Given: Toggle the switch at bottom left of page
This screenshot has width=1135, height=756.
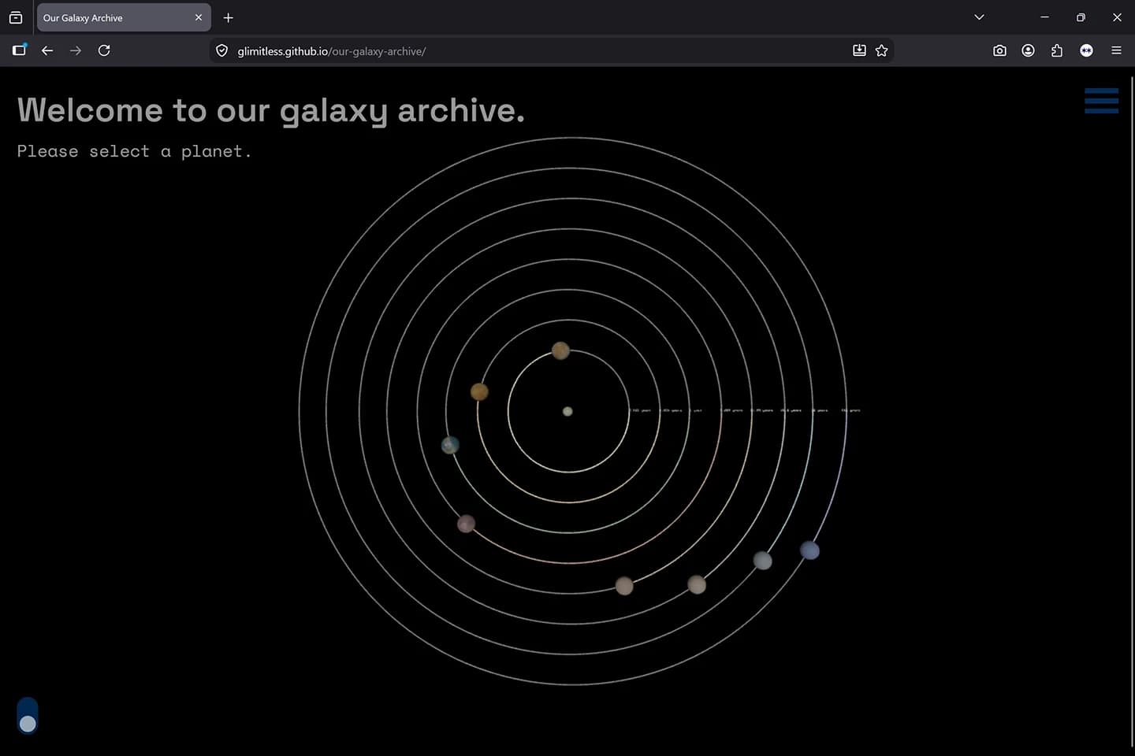Looking at the screenshot, I should coord(28,715).
